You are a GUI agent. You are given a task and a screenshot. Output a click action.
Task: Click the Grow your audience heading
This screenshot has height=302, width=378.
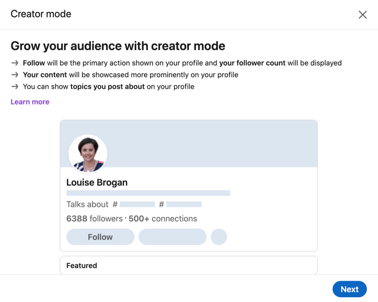pyautogui.click(x=118, y=46)
